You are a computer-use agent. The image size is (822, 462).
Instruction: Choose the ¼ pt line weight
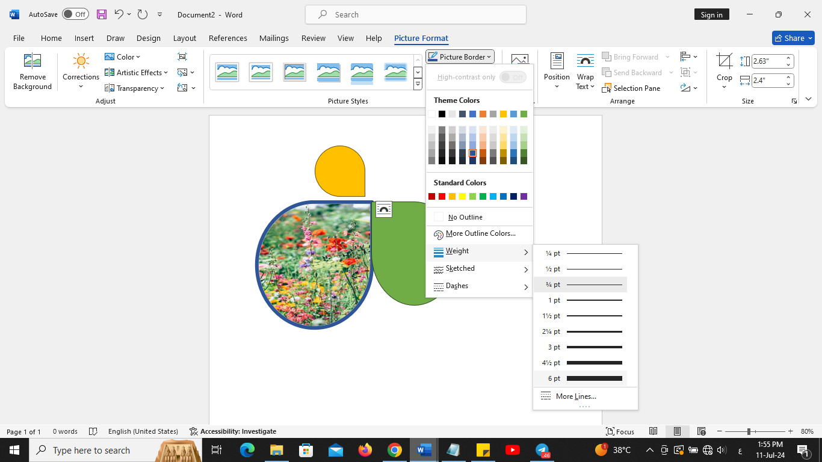coord(581,253)
